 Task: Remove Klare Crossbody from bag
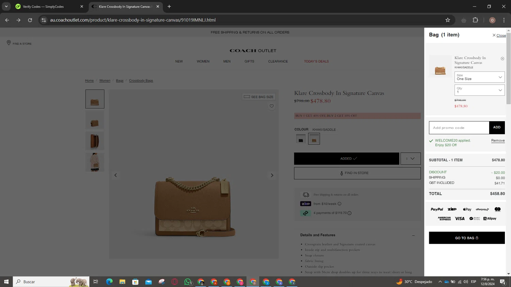pos(502,58)
